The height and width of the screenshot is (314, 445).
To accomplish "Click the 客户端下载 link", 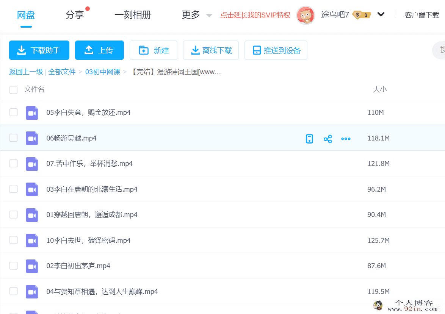I will 422,15.
